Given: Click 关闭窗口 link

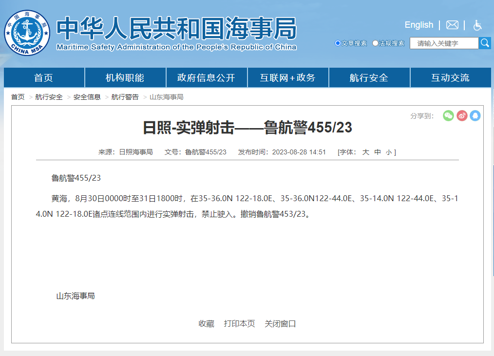Looking at the screenshot, I should point(281,323).
